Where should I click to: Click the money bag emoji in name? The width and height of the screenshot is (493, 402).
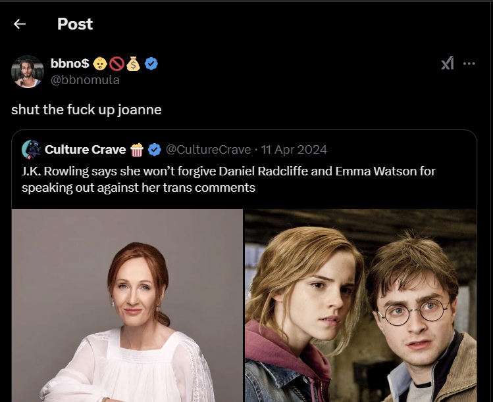pyautogui.click(x=134, y=64)
